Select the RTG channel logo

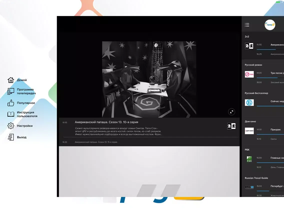249,187
